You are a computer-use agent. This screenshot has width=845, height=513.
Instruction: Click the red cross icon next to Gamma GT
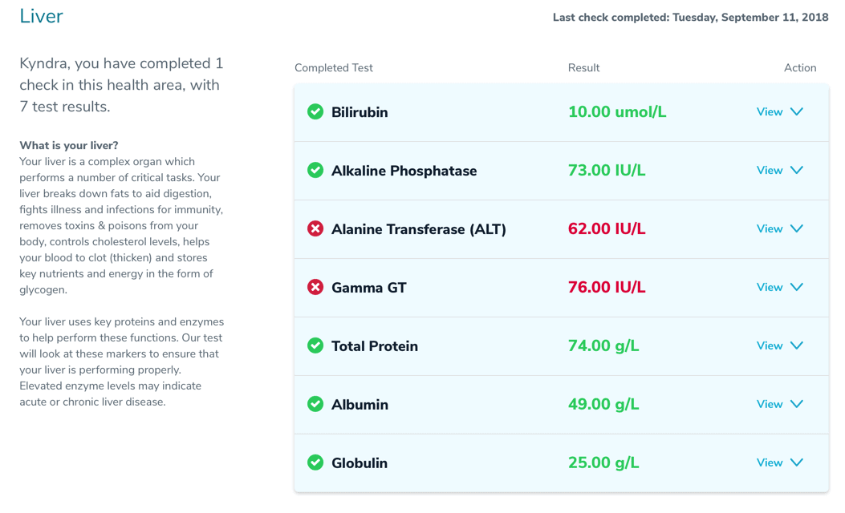click(x=315, y=287)
